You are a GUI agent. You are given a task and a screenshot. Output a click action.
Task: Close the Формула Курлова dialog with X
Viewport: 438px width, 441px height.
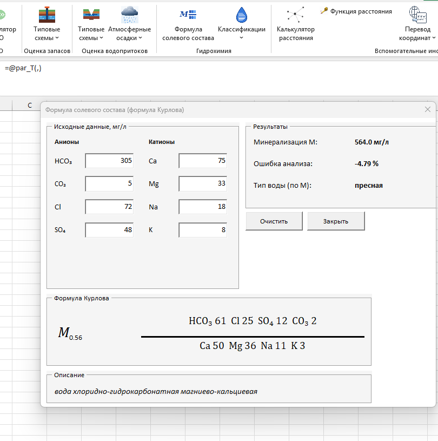click(428, 109)
